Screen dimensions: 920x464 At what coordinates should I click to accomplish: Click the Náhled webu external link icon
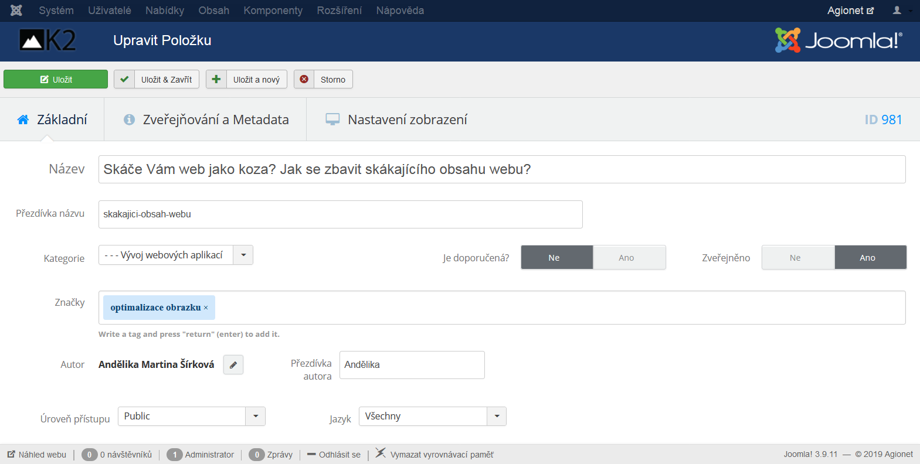pyautogui.click(x=11, y=454)
